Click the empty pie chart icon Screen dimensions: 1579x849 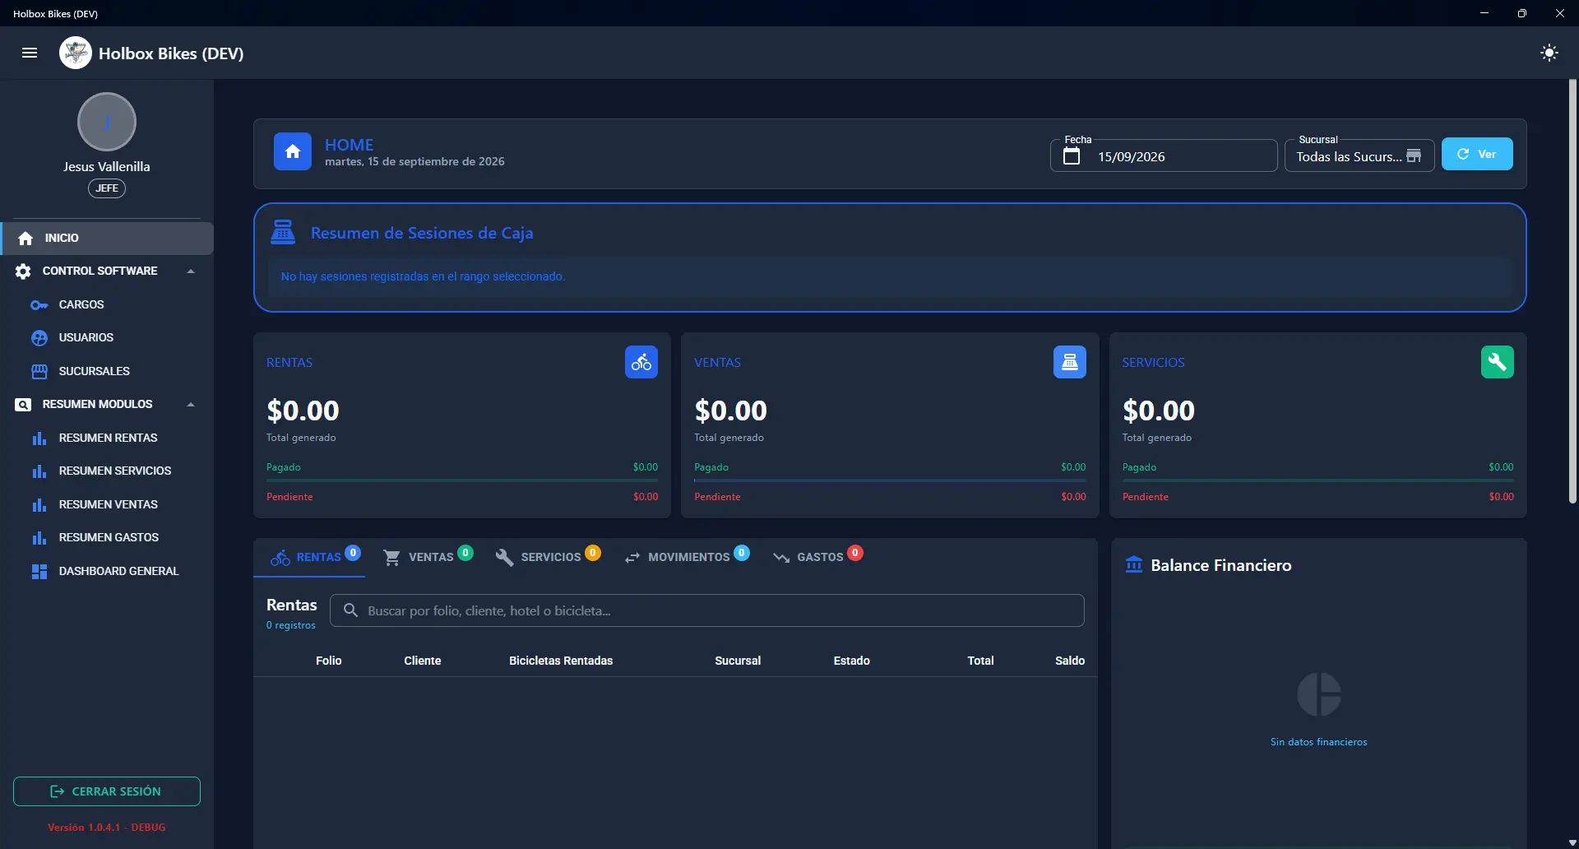[x=1319, y=694]
